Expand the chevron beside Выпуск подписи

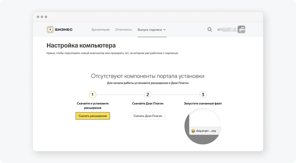click(165, 30)
